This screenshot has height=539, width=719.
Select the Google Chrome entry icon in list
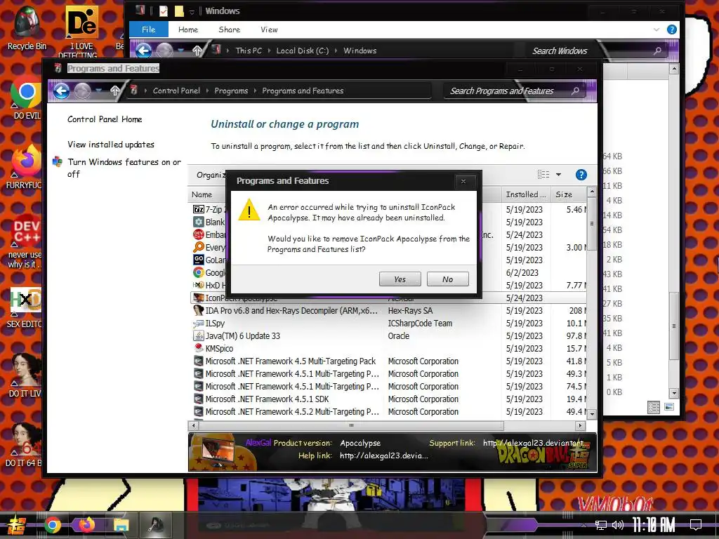(x=199, y=273)
